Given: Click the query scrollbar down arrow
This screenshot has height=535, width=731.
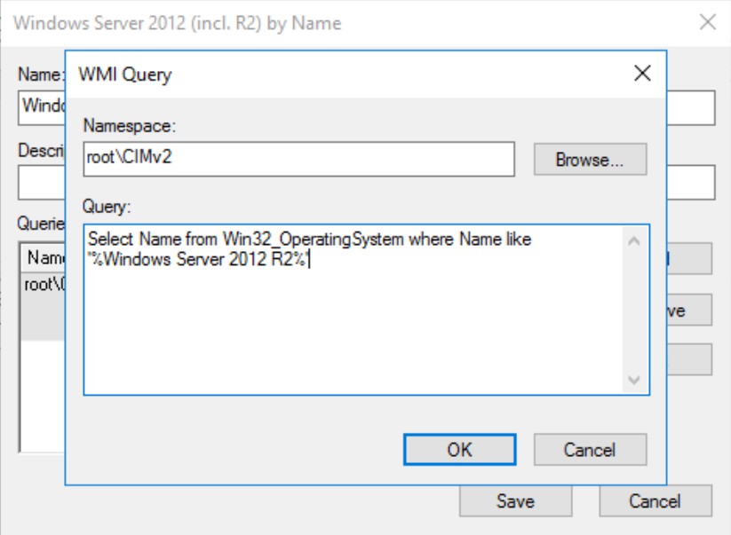Looking at the screenshot, I should coord(634,380).
